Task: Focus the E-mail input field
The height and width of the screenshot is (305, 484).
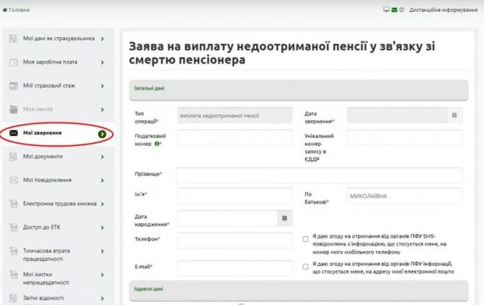Action: tap(234, 268)
